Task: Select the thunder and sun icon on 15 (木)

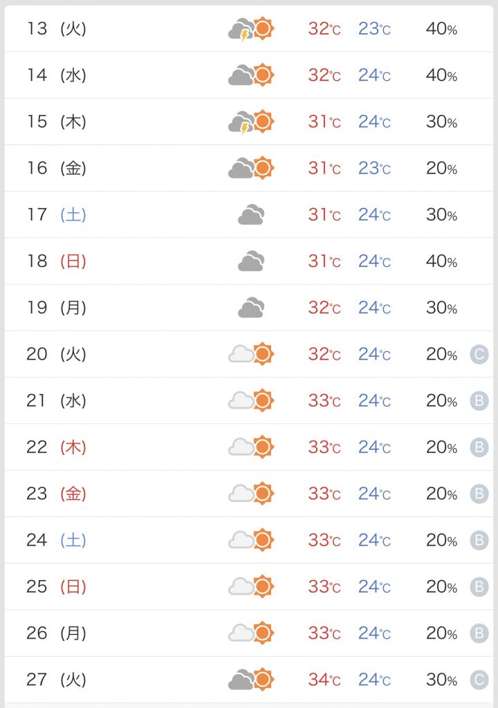Action: 251,122
